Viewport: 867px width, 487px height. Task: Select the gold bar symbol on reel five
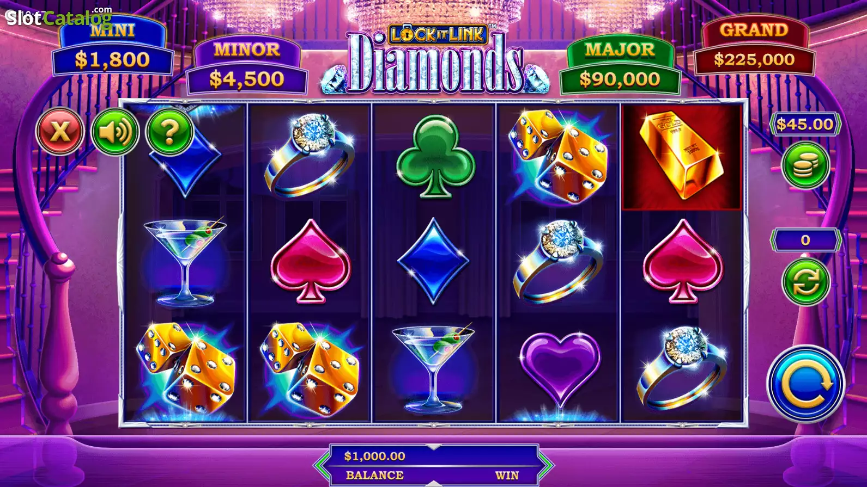click(x=682, y=157)
